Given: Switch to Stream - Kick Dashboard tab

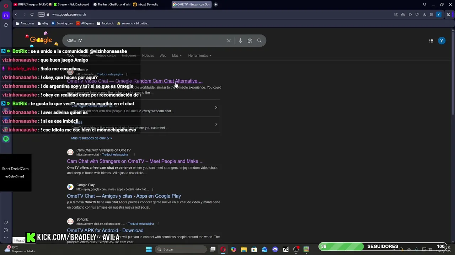Looking at the screenshot, I should pos(71,5).
